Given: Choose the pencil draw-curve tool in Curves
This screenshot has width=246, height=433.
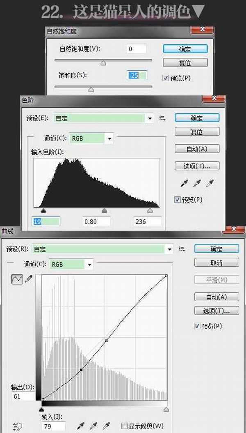Looking at the screenshot, I should 29,279.
